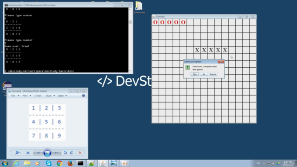Open Skype from the taskbar
This screenshot has height=167, width=297.
tap(49, 163)
